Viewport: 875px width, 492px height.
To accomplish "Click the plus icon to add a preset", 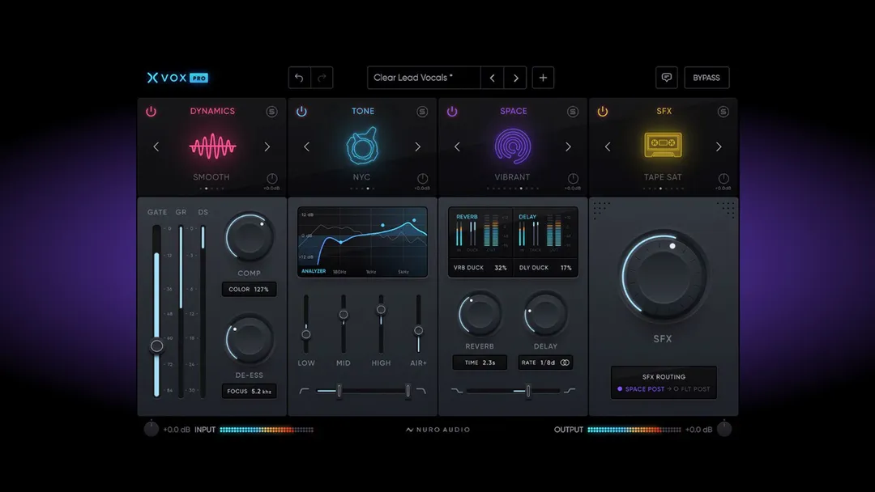I will 543,77.
